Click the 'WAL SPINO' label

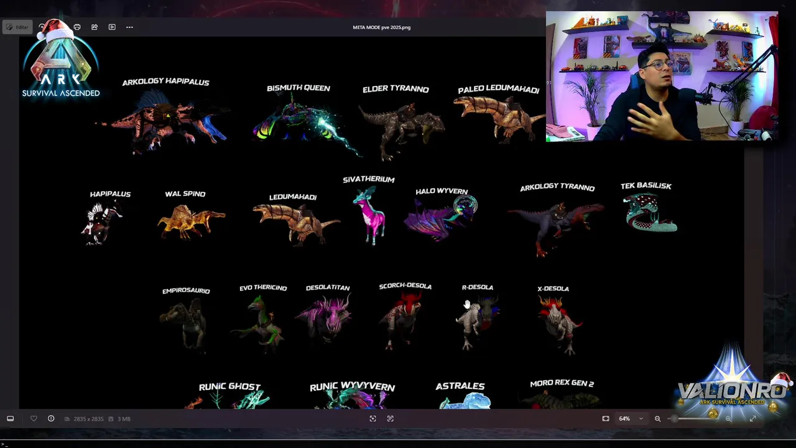pyautogui.click(x=185, y=194)
